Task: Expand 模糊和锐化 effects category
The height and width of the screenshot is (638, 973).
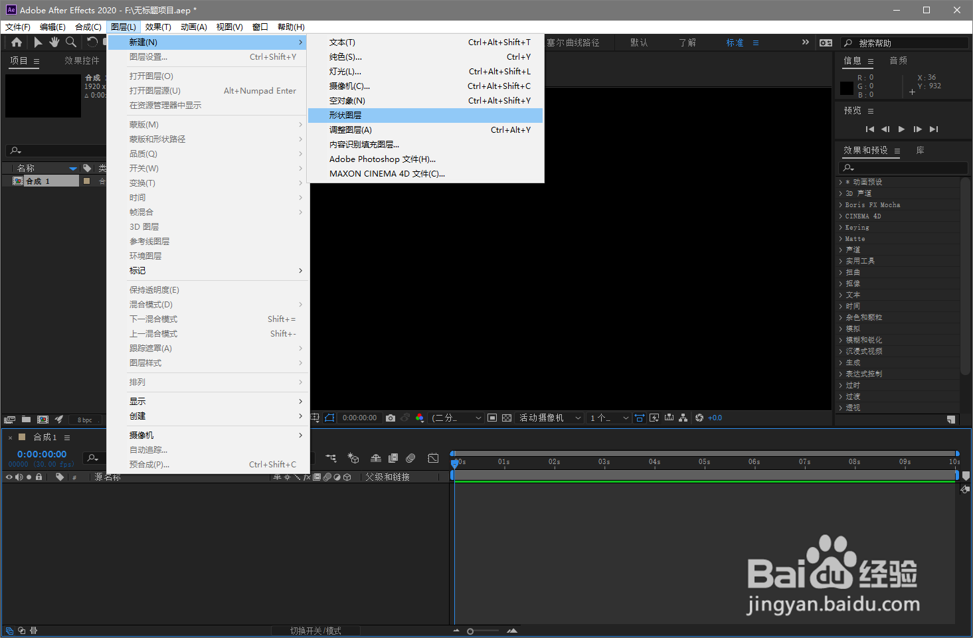Action: (840, 340)
